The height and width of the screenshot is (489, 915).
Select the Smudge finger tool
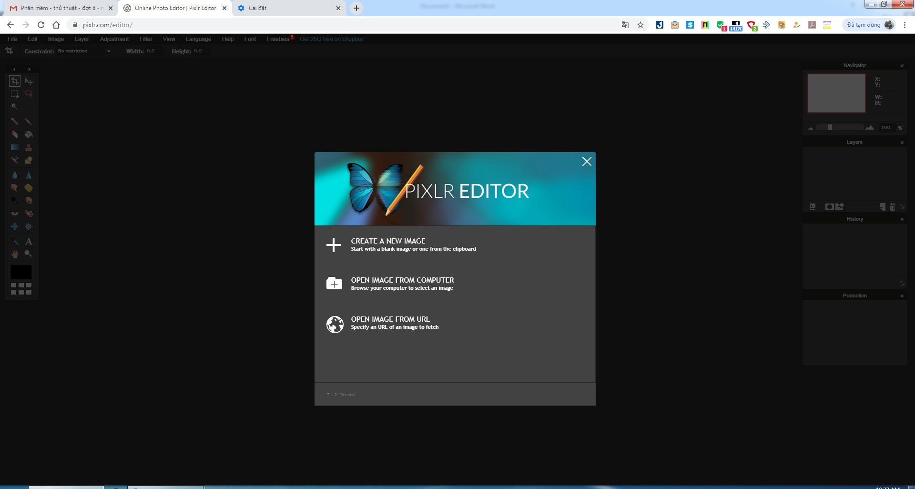[x=15, y=188]
